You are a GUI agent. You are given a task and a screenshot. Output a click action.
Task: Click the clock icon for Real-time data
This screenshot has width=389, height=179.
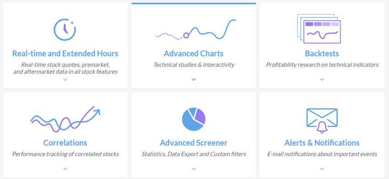point(65,30)
